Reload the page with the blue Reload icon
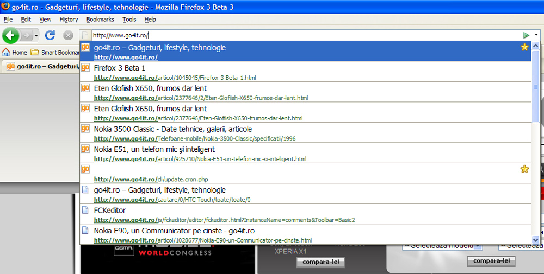 click(50, 35)
